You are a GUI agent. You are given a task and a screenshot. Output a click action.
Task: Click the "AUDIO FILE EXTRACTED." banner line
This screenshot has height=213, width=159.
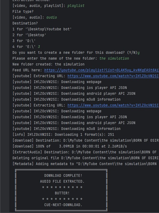coord(62,181)
